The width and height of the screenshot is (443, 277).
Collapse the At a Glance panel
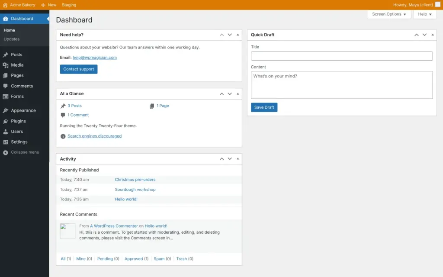pos(238,94)
